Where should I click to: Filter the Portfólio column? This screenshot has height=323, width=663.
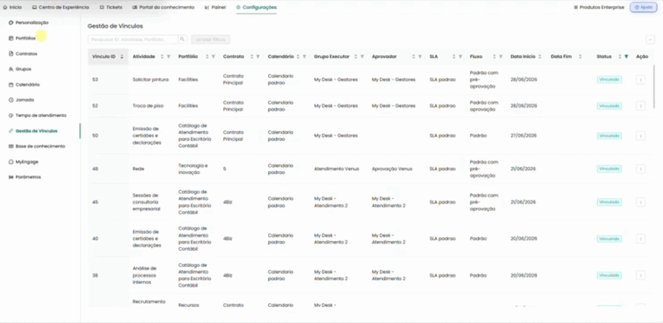(x=213, y=56)
